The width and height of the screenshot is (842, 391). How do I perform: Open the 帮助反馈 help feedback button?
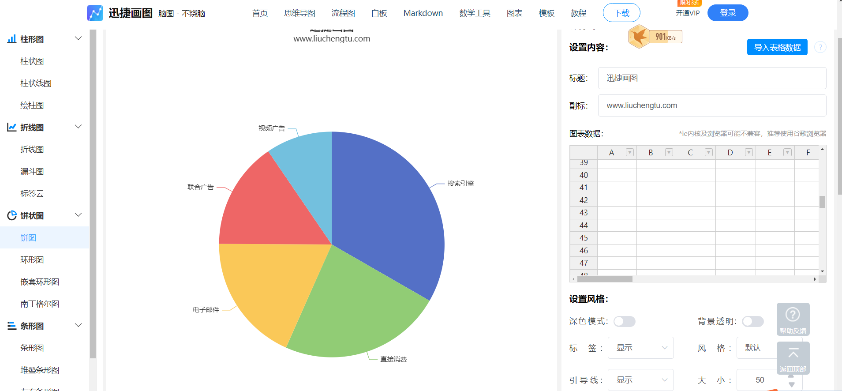pyautogui.click(x=793, y=319)
